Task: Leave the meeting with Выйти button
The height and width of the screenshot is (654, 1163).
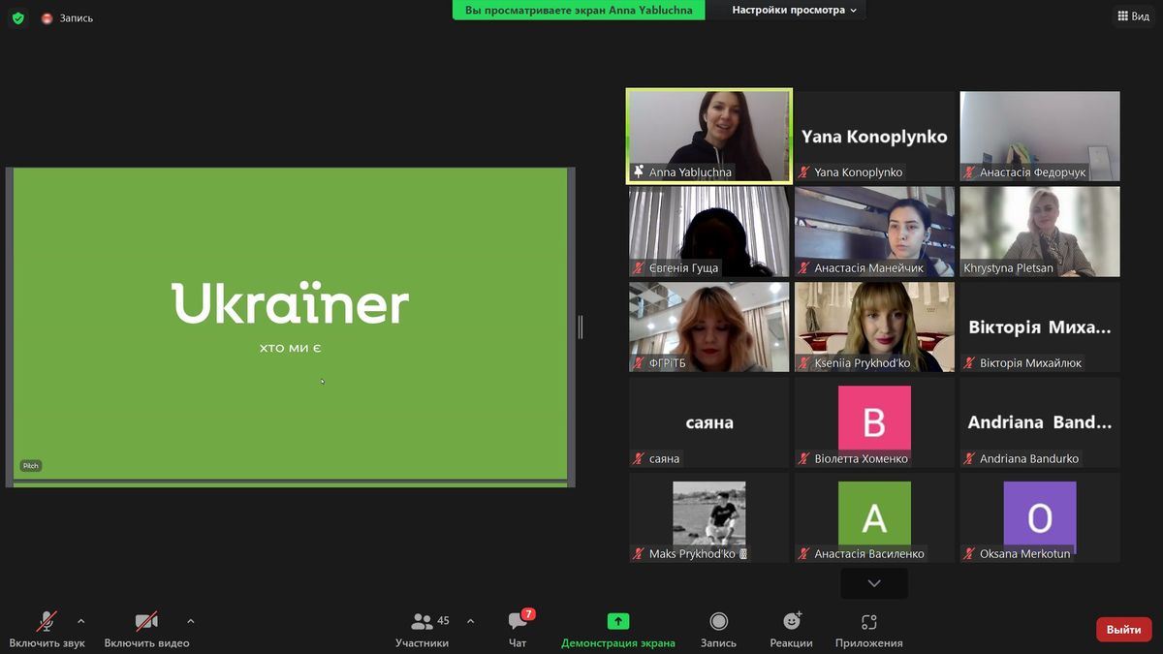Action: 1123,630
